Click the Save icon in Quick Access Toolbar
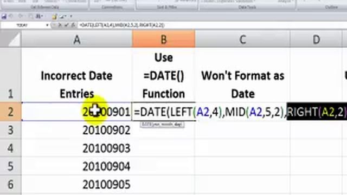This screenshot has height=195, width=347. tap(4, 16)
